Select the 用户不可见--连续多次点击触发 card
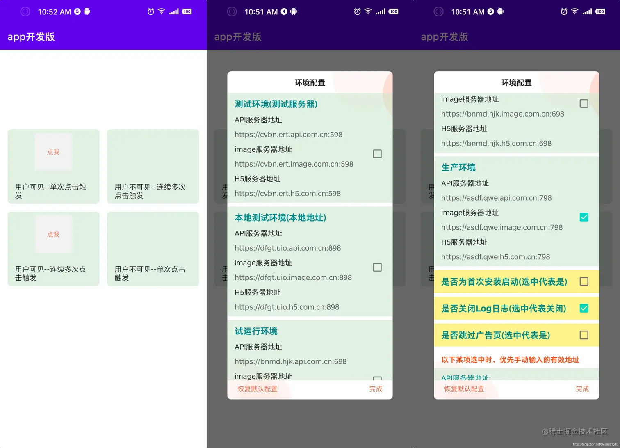Image resolution: width=620 pixels, height=448 pixels. tap(153, 167)
